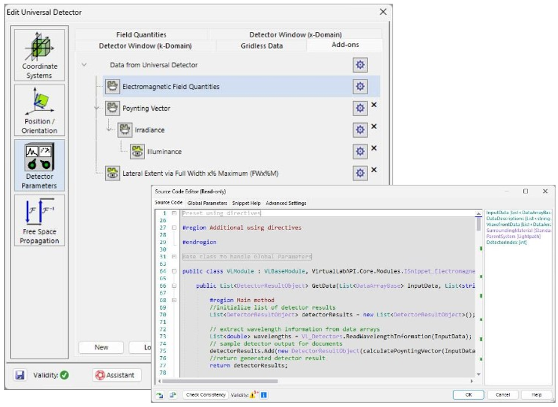Remove the Irradiance add-on
Screen dimensions: 558x407
pyautogui.click(x=374, y=127)
